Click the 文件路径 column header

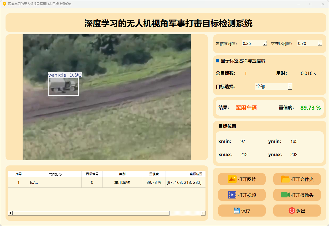click(55, 174)
